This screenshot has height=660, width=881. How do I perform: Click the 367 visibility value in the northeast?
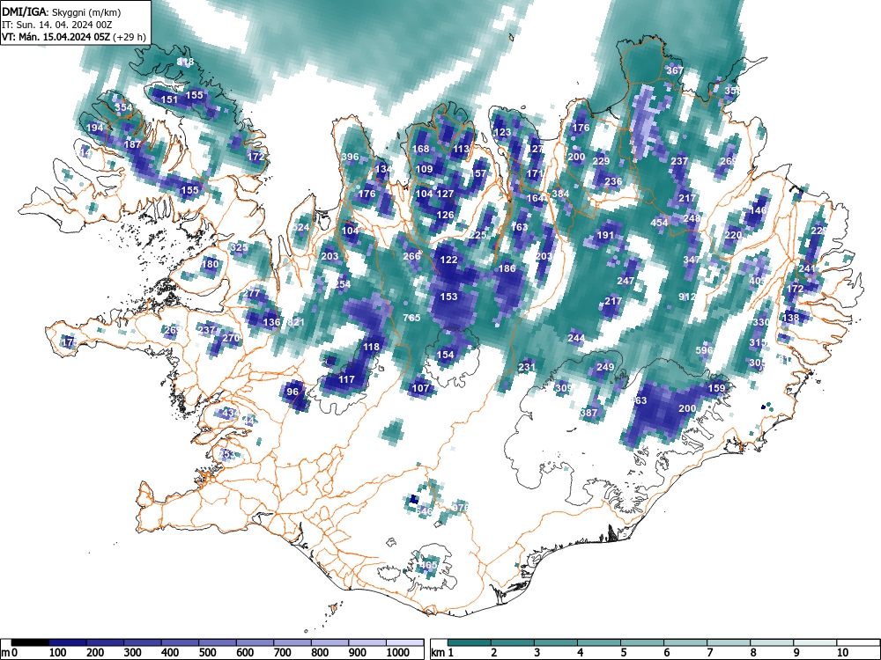coord(675,70)
